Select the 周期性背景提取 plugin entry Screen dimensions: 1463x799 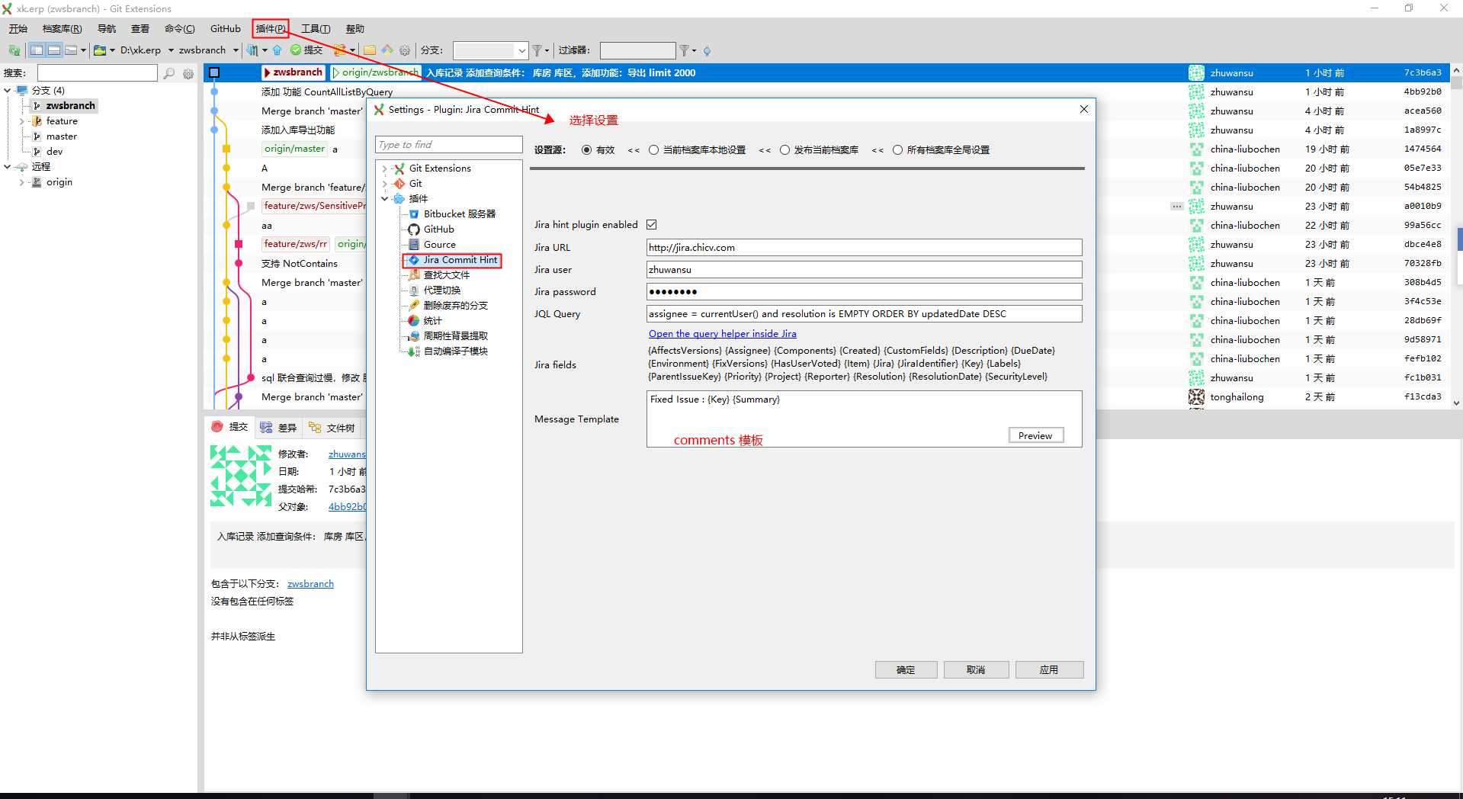point(448,336)
